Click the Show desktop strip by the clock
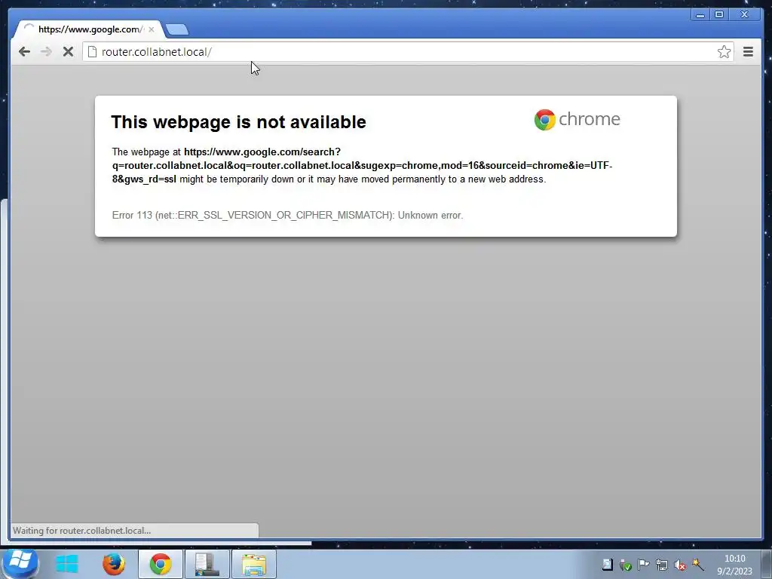 767,564
